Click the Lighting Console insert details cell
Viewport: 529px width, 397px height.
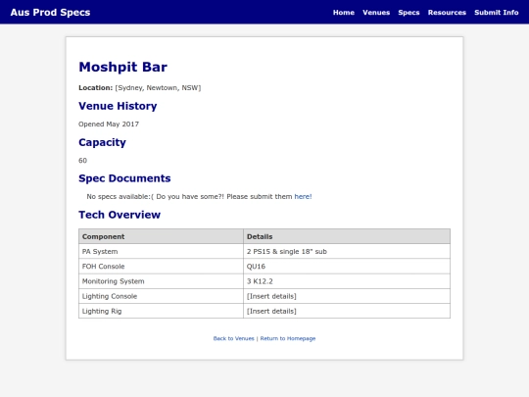coord(347,296)
